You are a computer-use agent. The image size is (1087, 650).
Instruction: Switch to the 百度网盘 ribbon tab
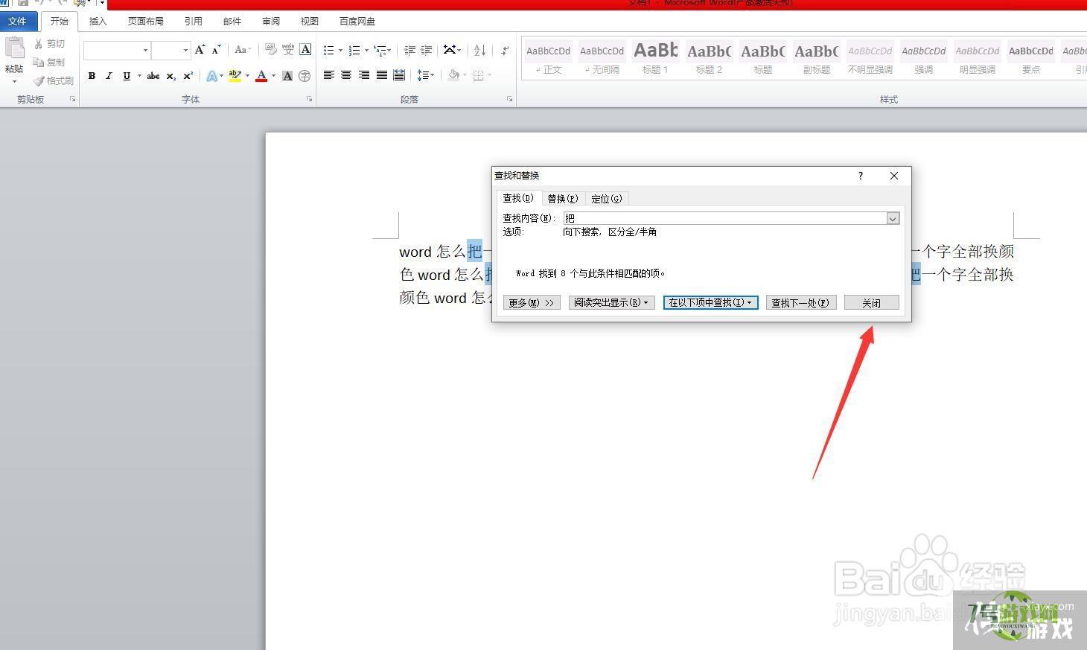coord(357,21)
